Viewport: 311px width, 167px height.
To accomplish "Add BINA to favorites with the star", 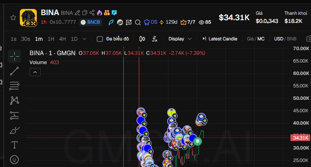I will click(x=13, y=18).
